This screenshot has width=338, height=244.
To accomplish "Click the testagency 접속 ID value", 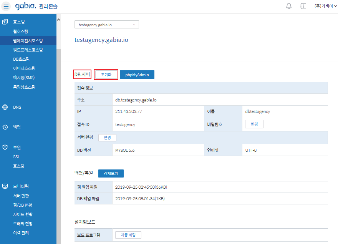I will tap(125, 124).
